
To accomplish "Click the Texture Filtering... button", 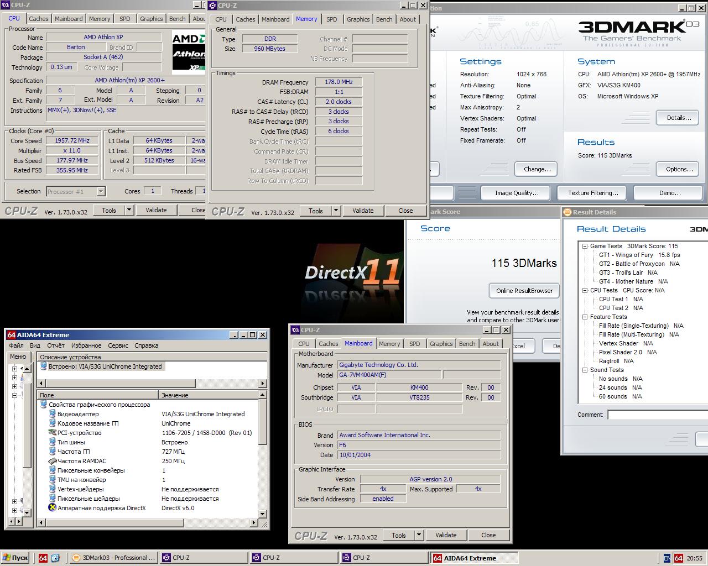I will click(592, 193).
